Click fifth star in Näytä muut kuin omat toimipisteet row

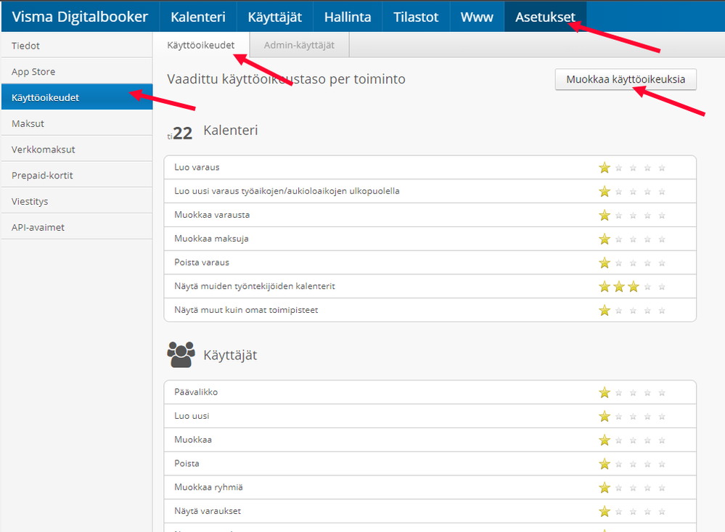[662, 311]
